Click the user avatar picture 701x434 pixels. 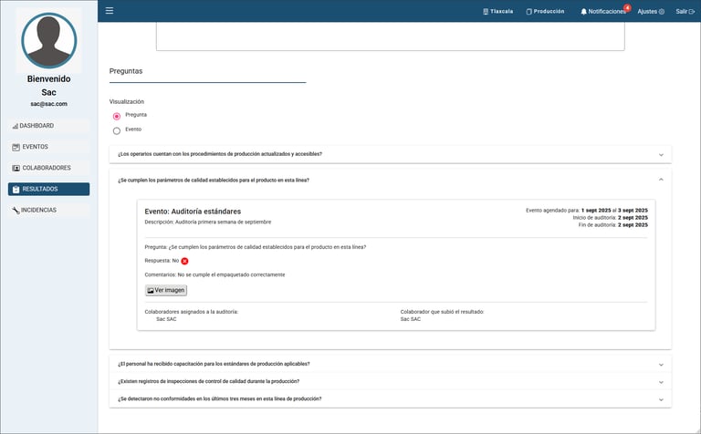tap(48, 40)
